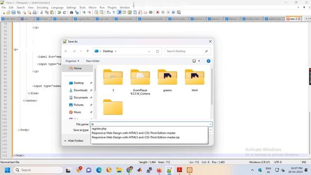Click the Print toolbar icon
The width and height of the screenshot is (311, 175).
(x=35, y=12)
